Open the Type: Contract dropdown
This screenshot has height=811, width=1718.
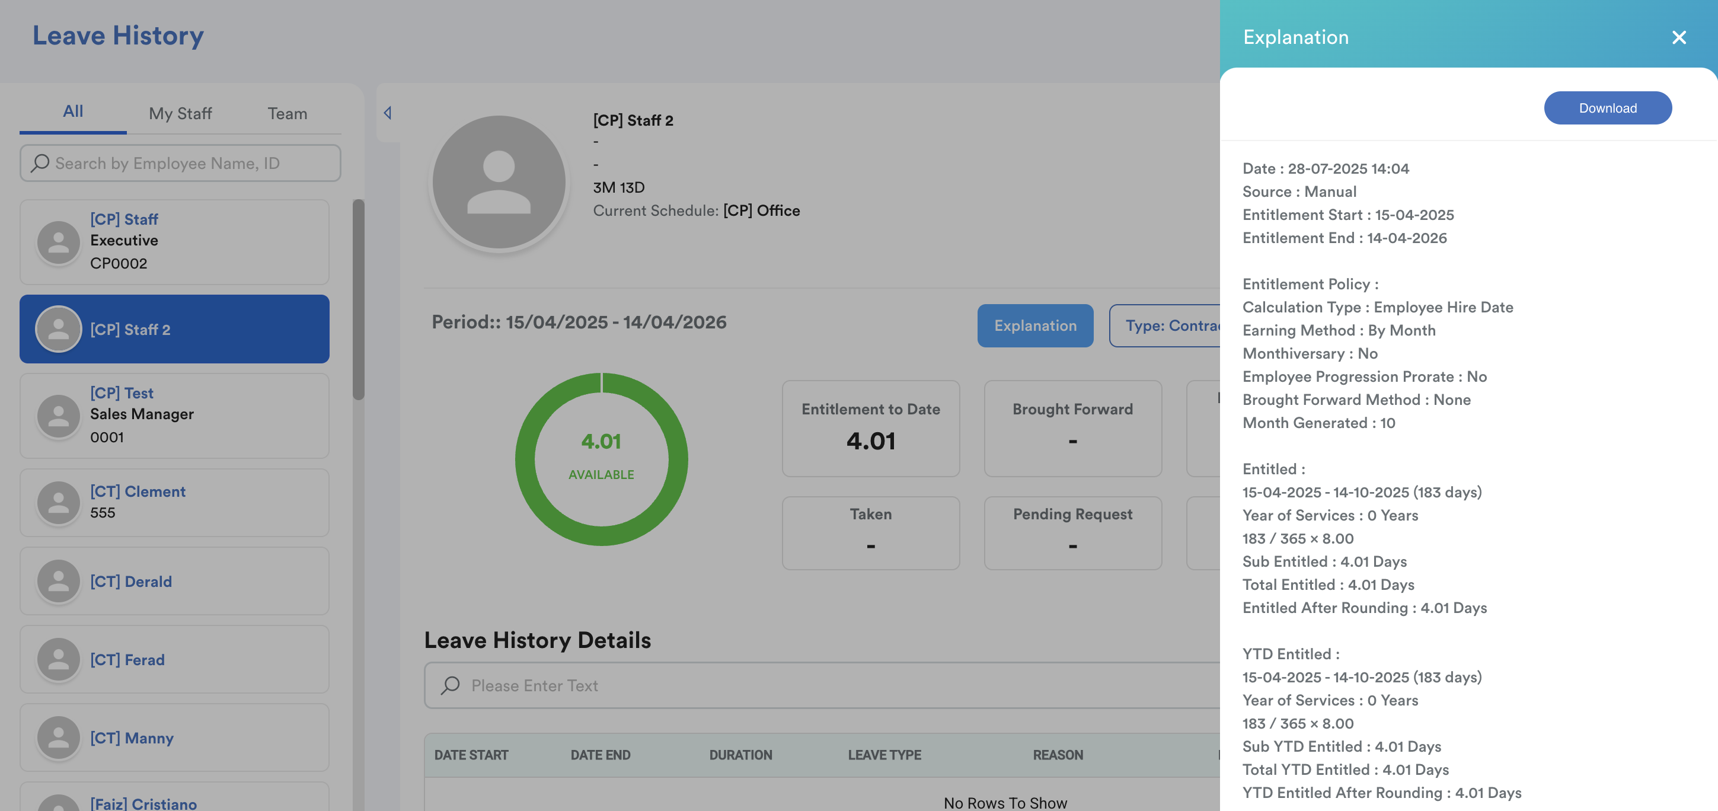pos(1165,325)
